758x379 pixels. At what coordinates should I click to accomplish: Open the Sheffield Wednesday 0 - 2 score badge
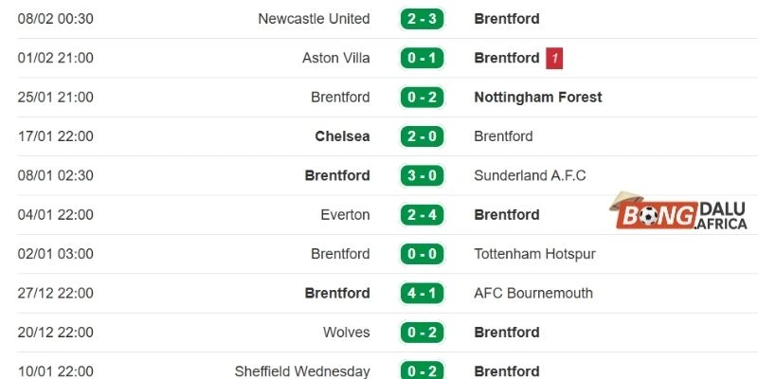[x=423, y=370]
